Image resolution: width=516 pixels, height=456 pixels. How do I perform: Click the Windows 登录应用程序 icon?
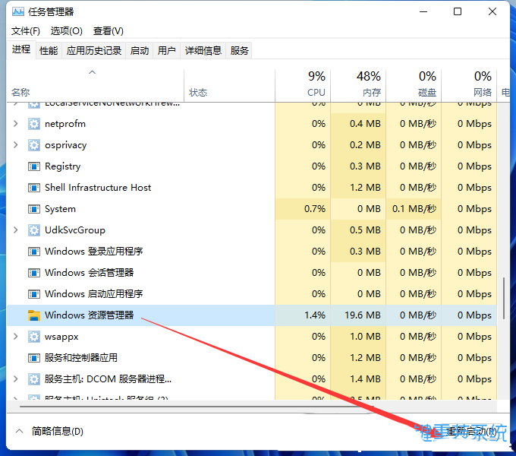pyautogui.click(x=34, y=252)
